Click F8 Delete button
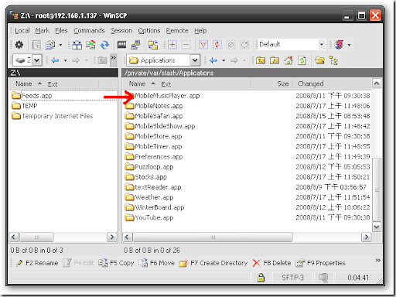 (271, 263)
